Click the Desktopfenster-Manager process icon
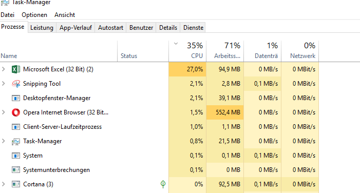 click(16, 98)
